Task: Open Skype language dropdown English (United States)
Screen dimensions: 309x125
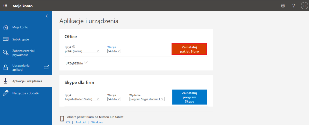Action: (82, 99)
